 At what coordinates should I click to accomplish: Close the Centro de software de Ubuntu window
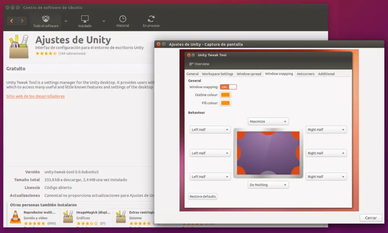(x=8, y=8)
